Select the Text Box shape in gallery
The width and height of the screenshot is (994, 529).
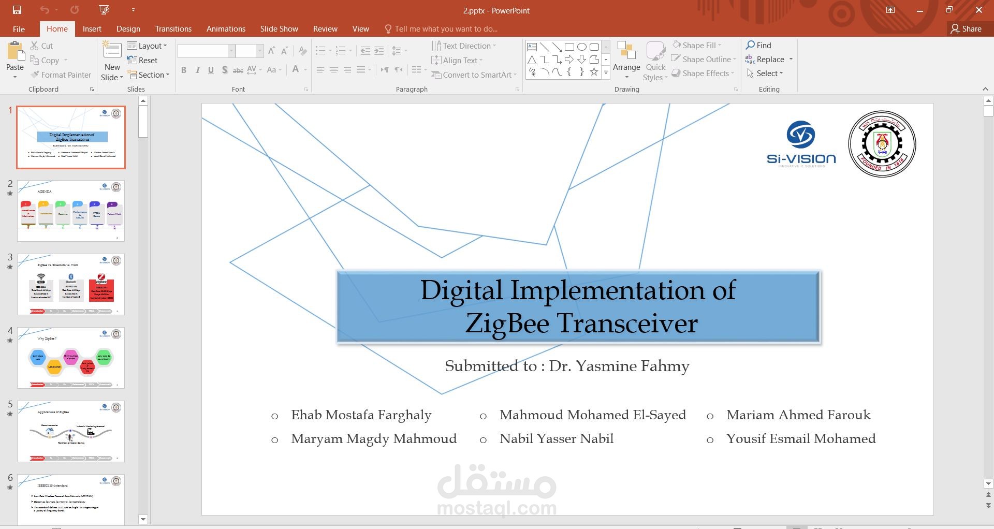(x=532, y=47)
